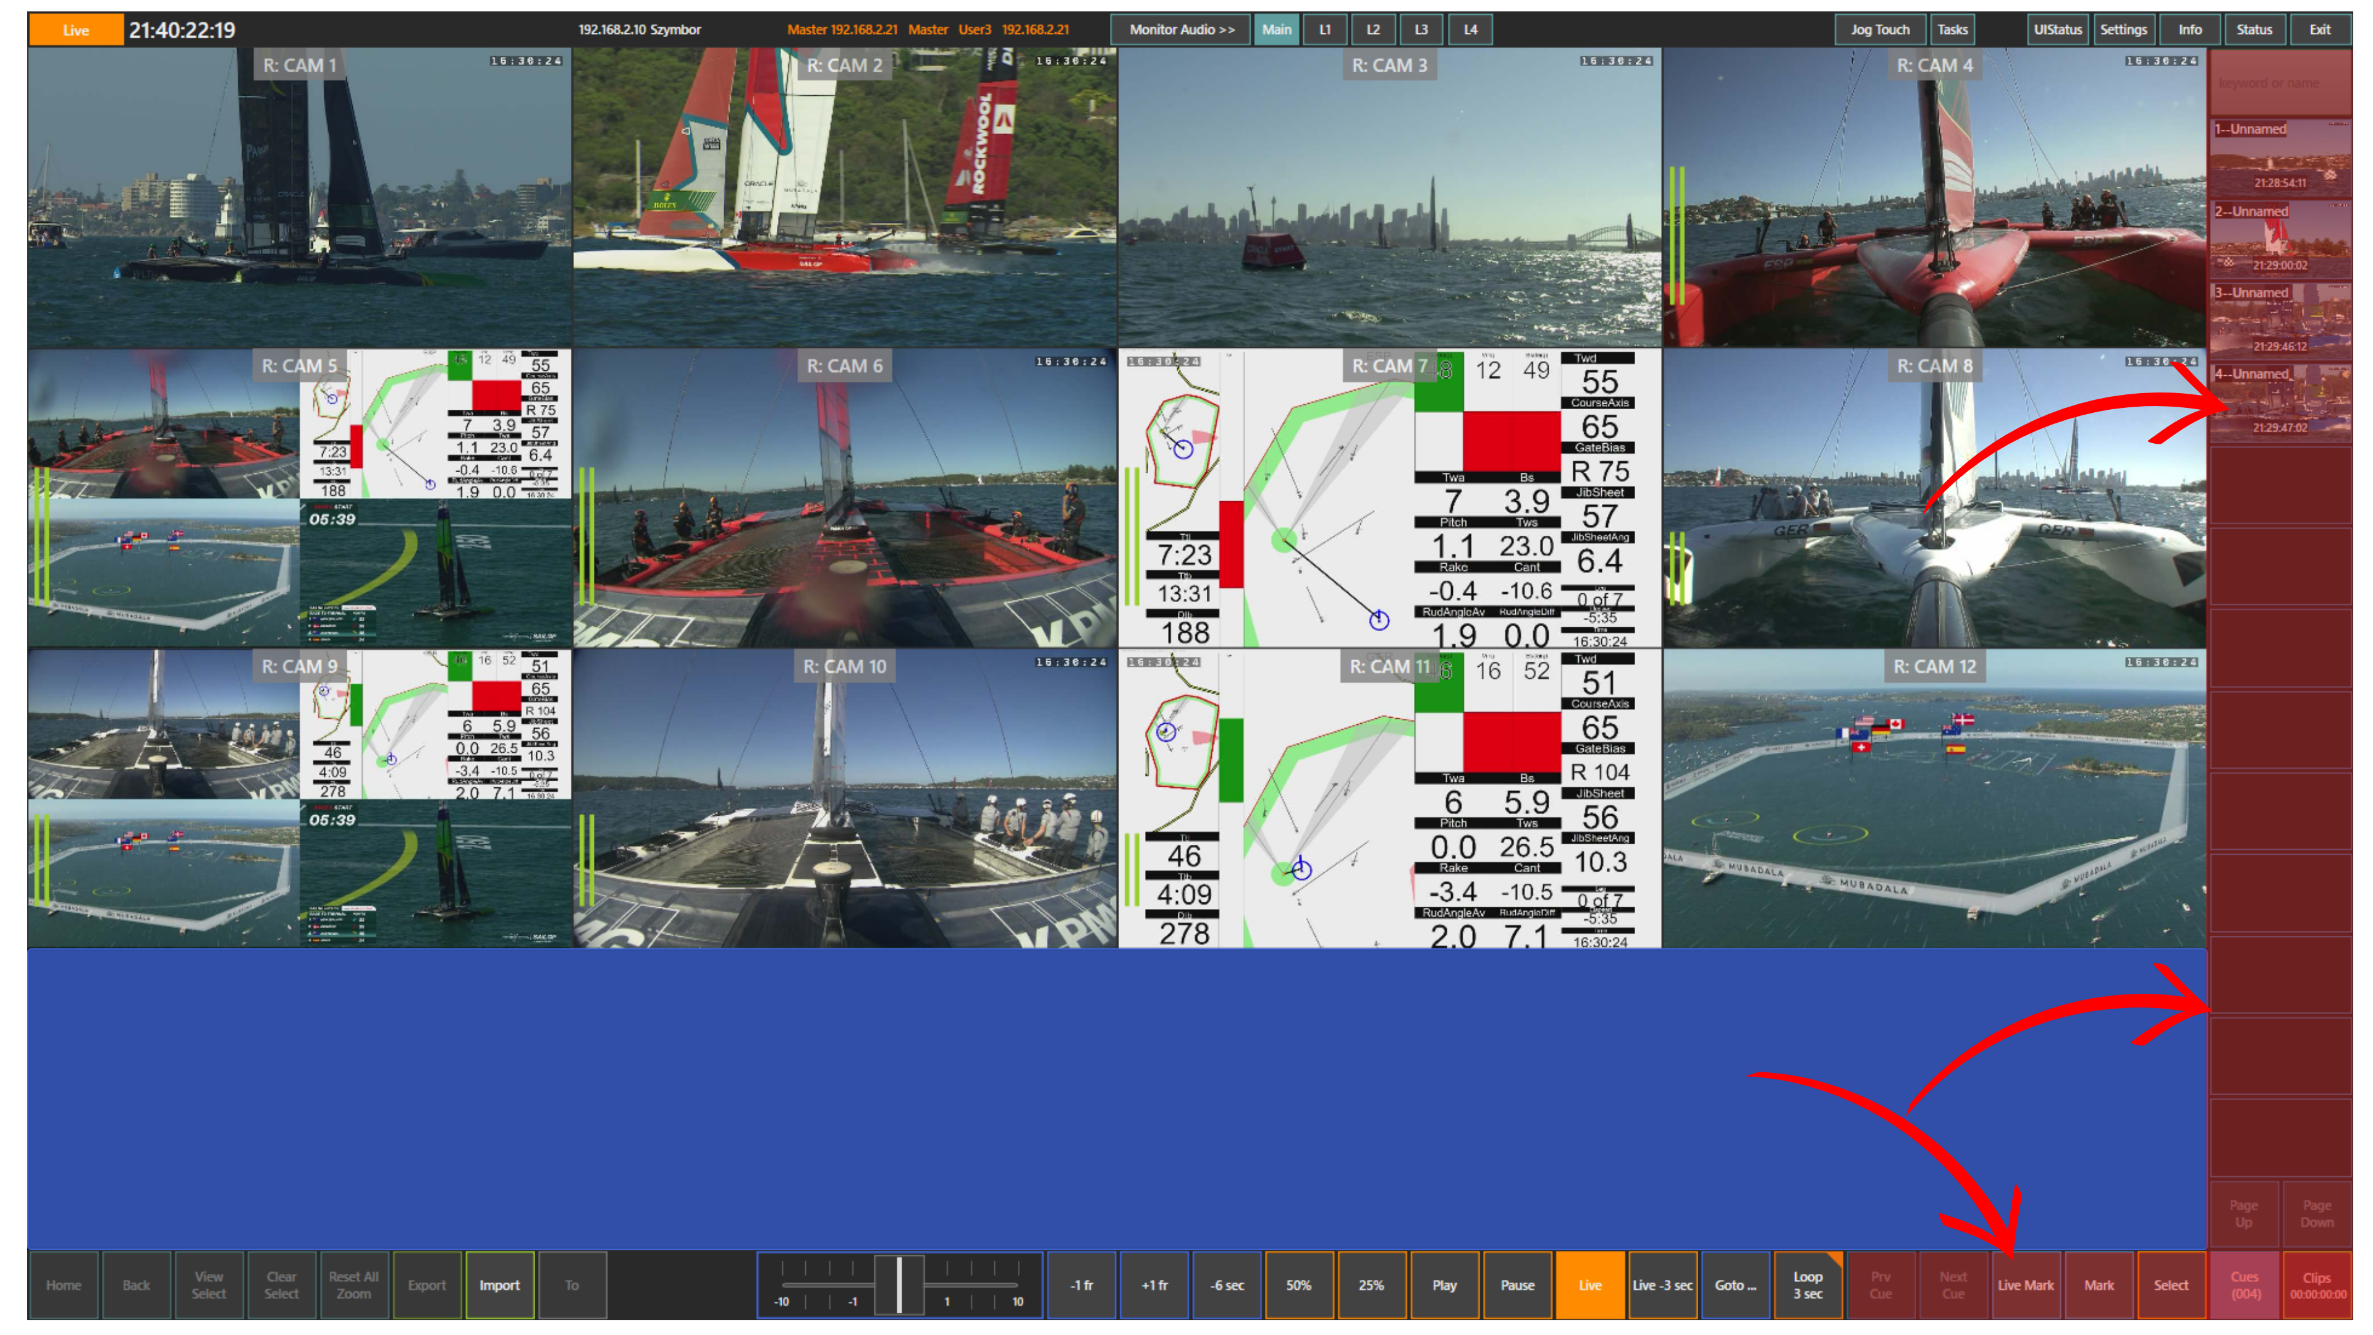Select the R: CAM 4 video feed
The height and width of the screenshot is (1335, 2373).
tap(1934, 197)
